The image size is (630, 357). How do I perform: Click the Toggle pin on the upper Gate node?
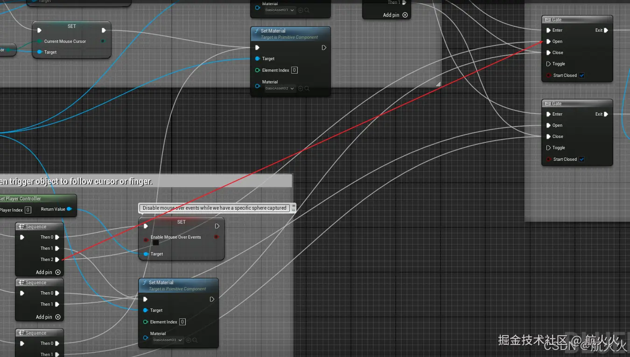pos(548,64)
